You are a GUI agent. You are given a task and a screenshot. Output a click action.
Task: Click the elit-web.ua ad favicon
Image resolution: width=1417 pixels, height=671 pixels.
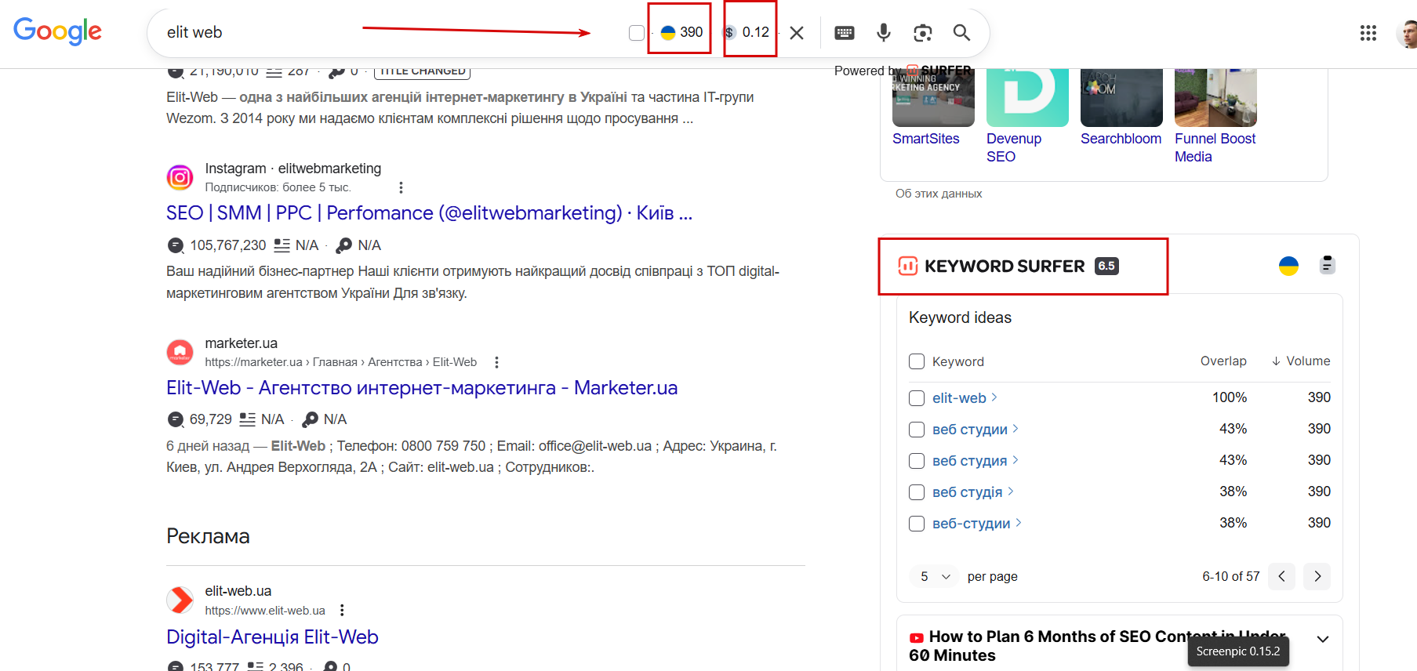click(x=180, y=600)
